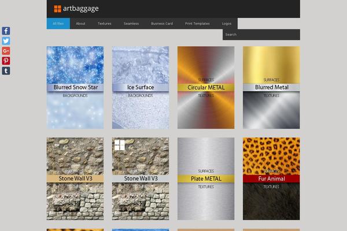Share page on Twitter

(6, 41)
